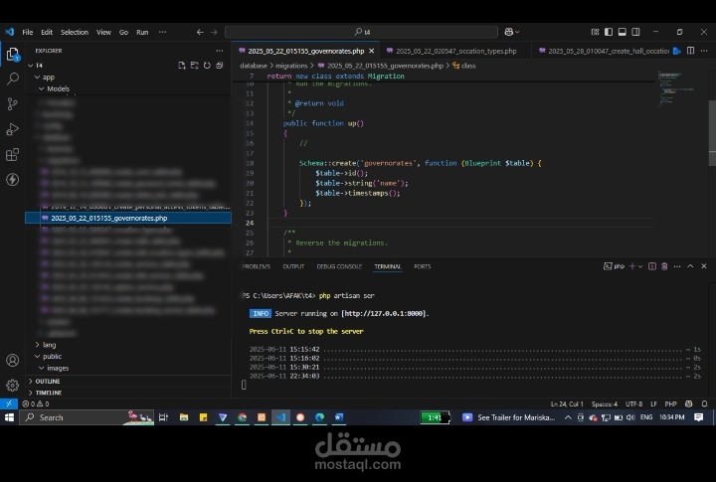716x482 pixels.
Task: Open the editor More Actions ellipsis
Action: (x=704, y=51)
